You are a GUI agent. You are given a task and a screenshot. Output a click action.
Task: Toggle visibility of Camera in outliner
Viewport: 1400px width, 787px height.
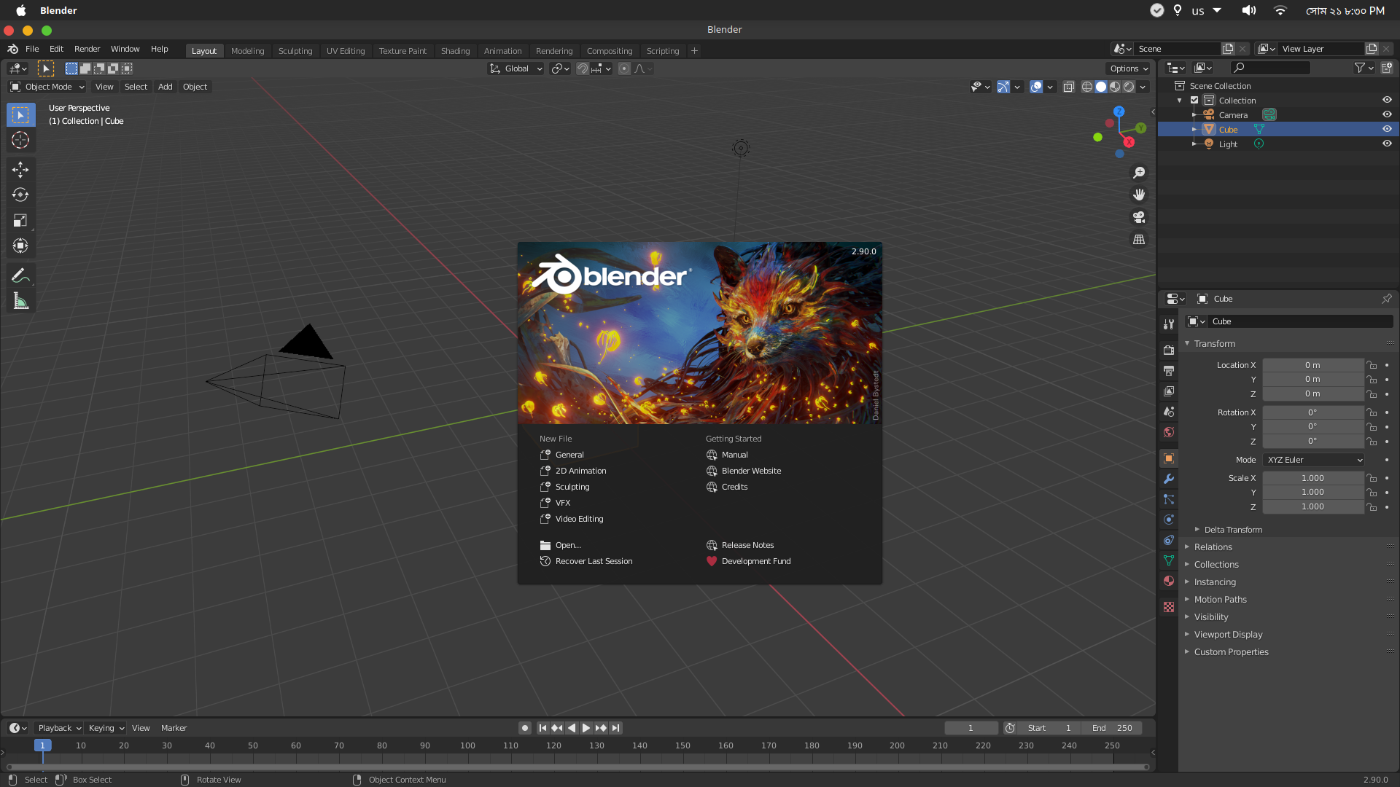(1388, 114)
